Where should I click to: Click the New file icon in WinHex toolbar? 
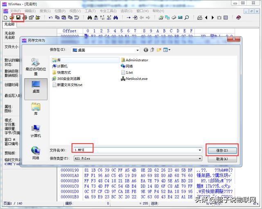(x=5, y=18)
